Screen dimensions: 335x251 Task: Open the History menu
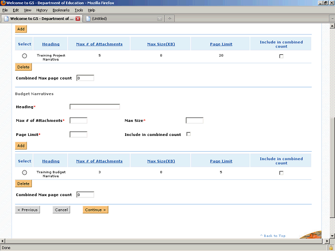42,10
